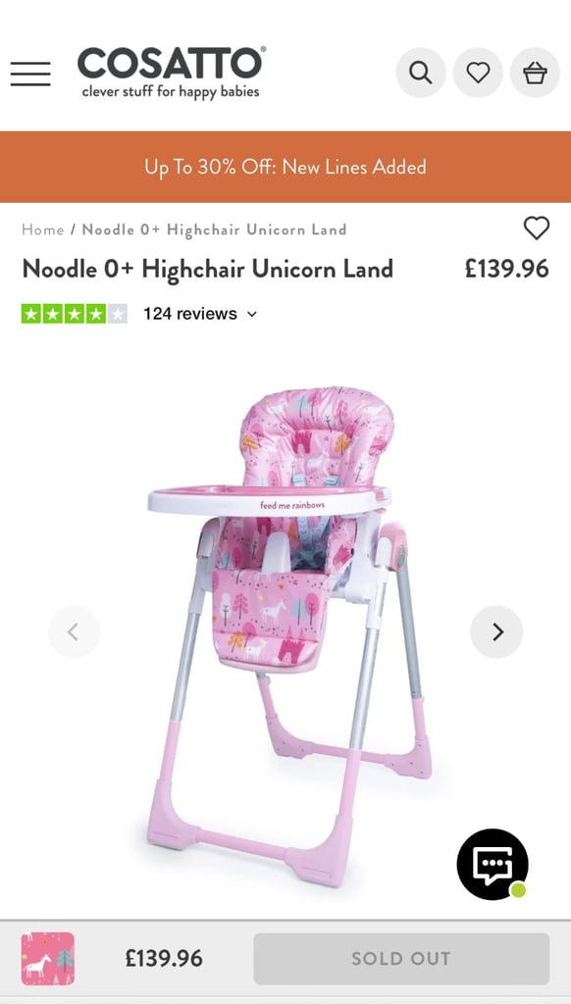Go to Home breadcrumb link

pyautogui.click(x=43, y=229)
